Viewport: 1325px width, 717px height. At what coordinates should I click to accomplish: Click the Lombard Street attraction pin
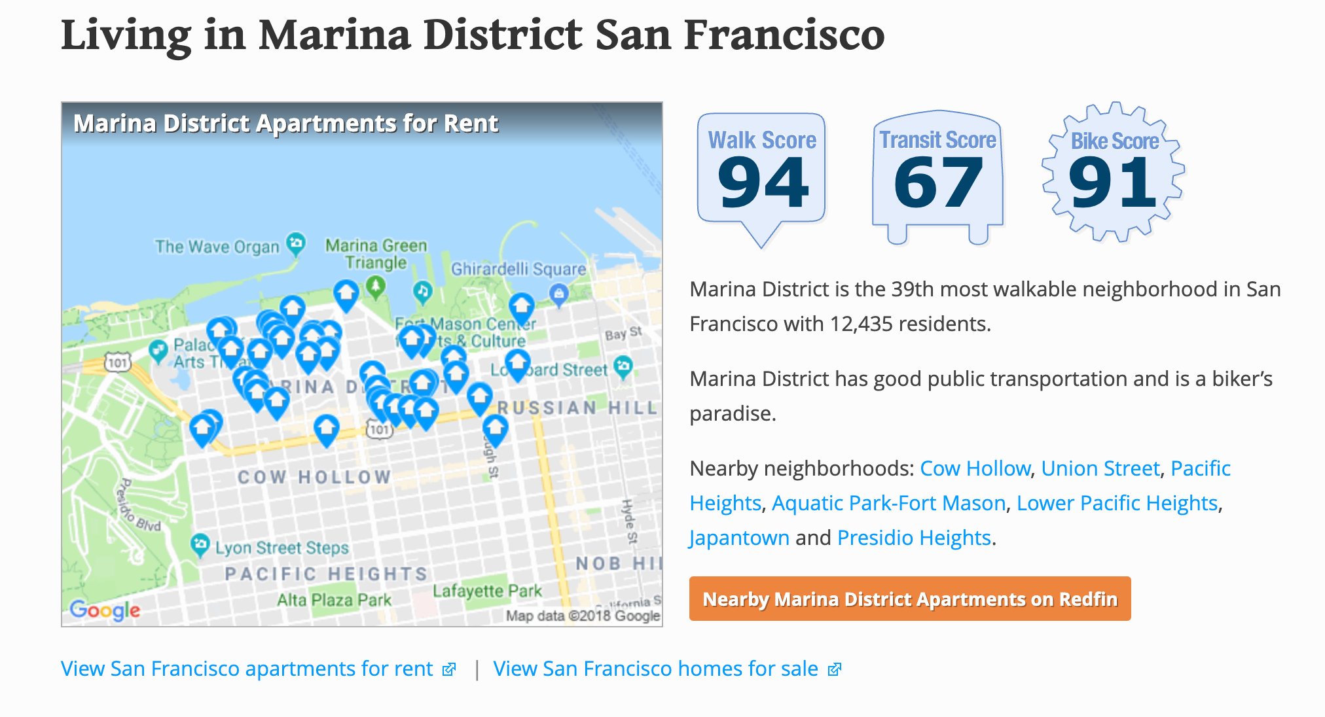[623, 366]
